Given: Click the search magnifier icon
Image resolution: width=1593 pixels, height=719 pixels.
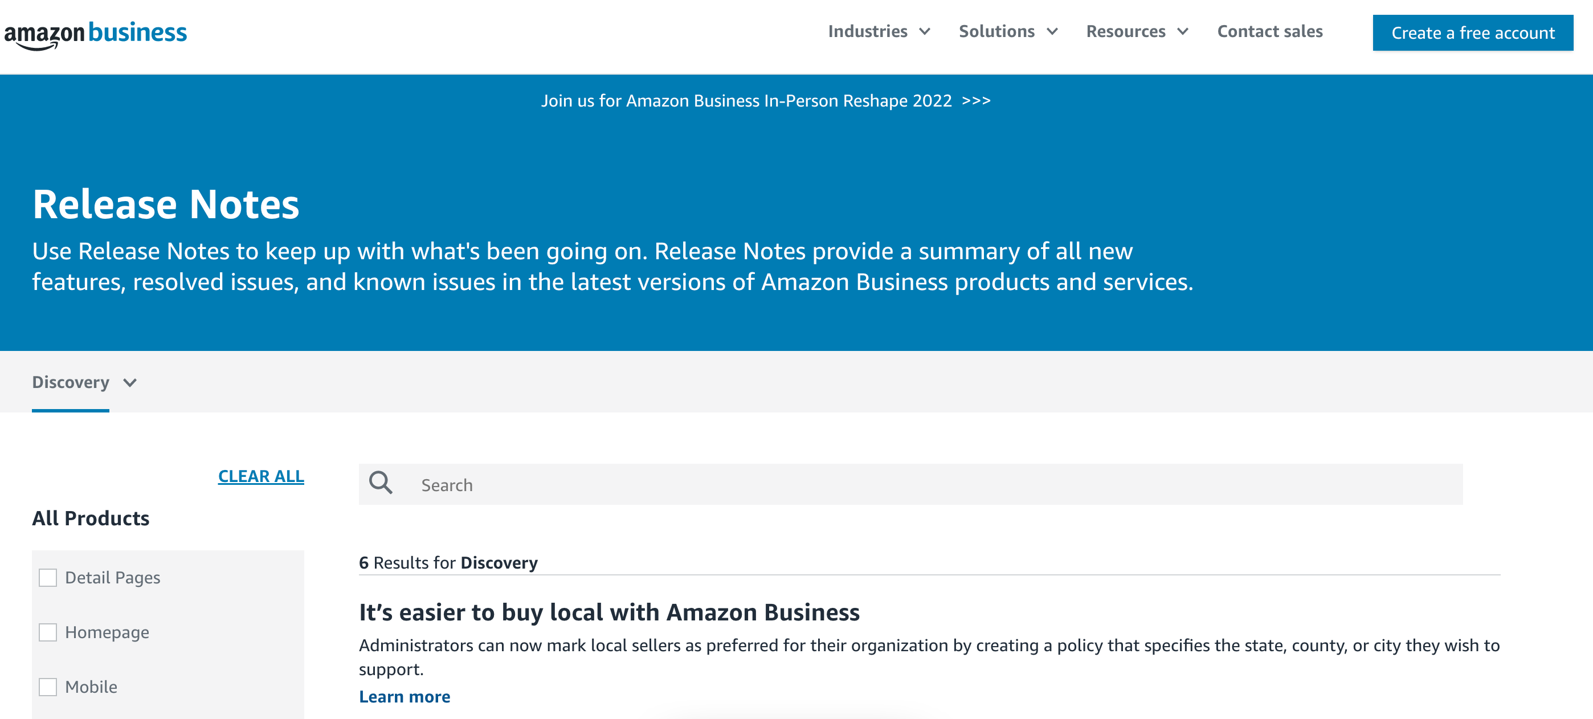Looking at the screenshot, I should click(381, 483).
